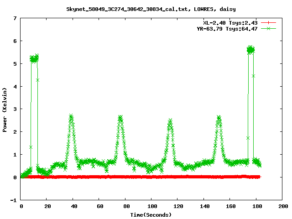Click the y-axis tick label 5

(x=15, y=64)
